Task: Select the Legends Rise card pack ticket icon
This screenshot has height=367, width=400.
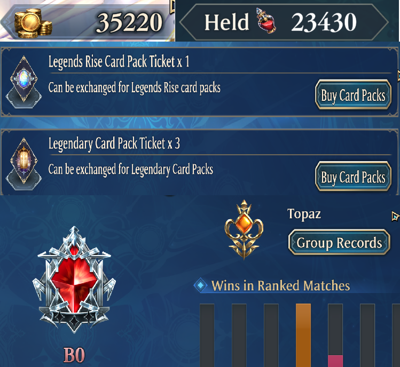Action: [x=23, y=82]
